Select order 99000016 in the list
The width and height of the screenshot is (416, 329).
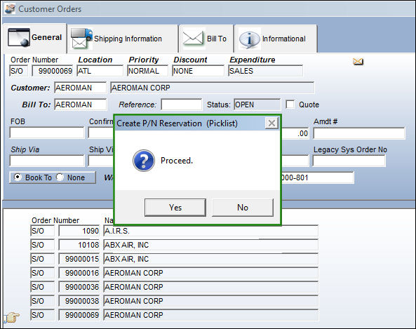(79, 273)
